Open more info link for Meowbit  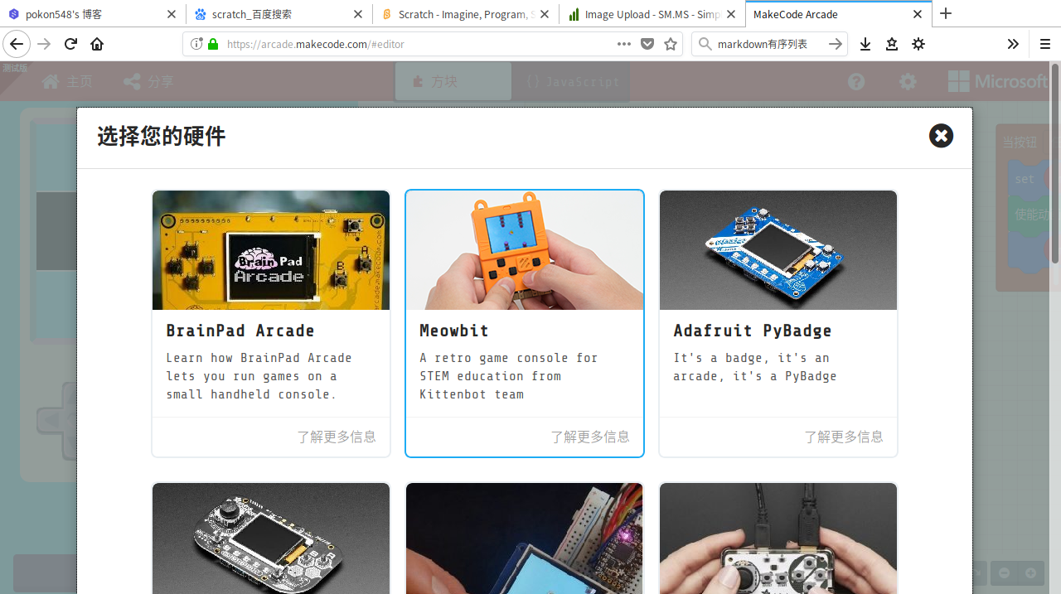click(x=590, y=437)
